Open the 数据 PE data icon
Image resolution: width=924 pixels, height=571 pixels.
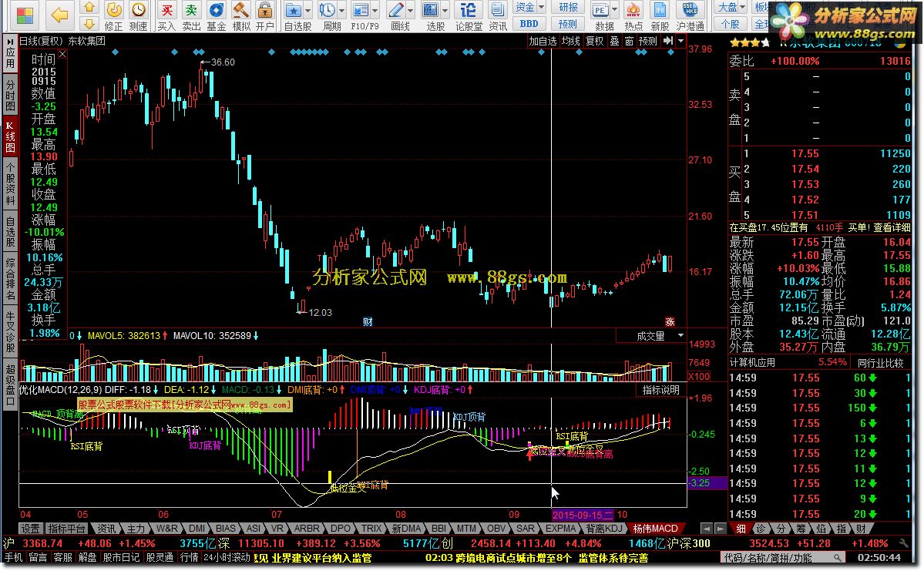[x=600, y=11]
